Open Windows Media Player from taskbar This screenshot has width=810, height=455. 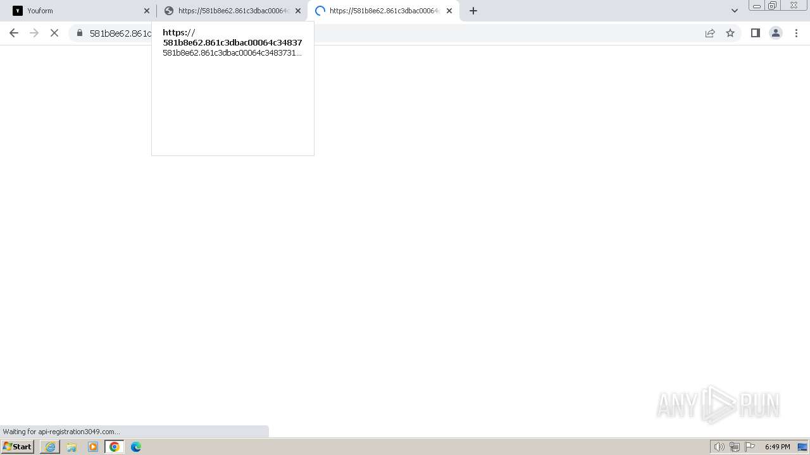click(93, 447)
